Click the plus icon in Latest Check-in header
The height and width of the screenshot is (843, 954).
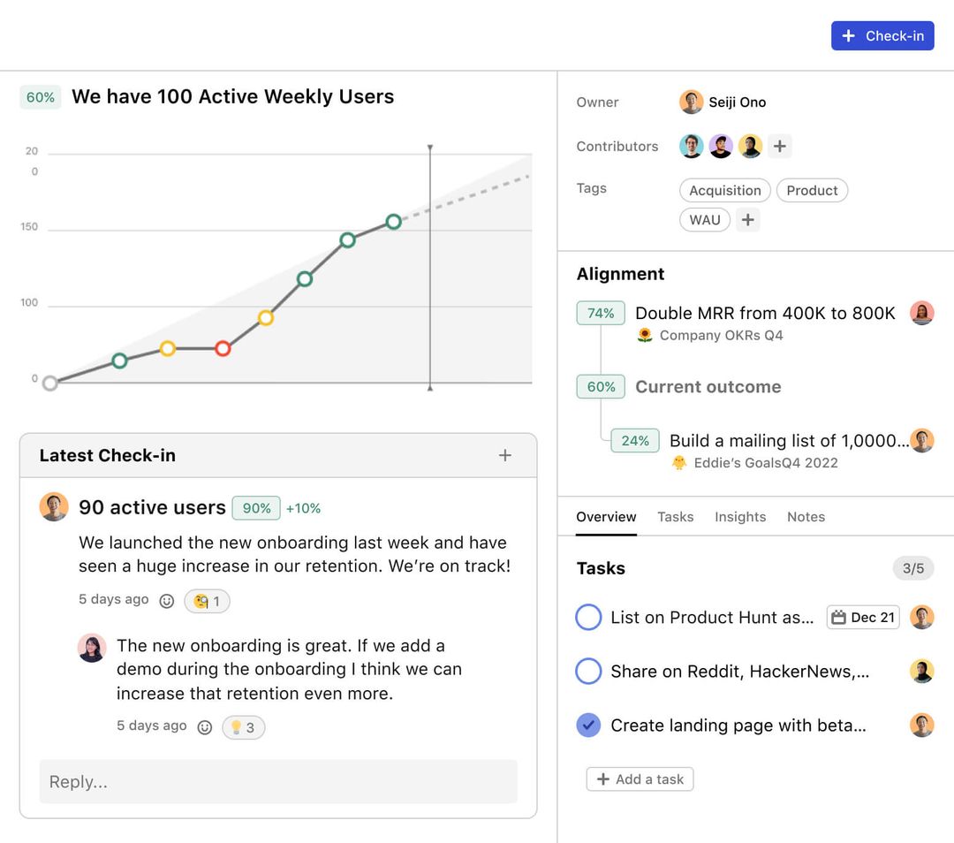click(505, 455)
